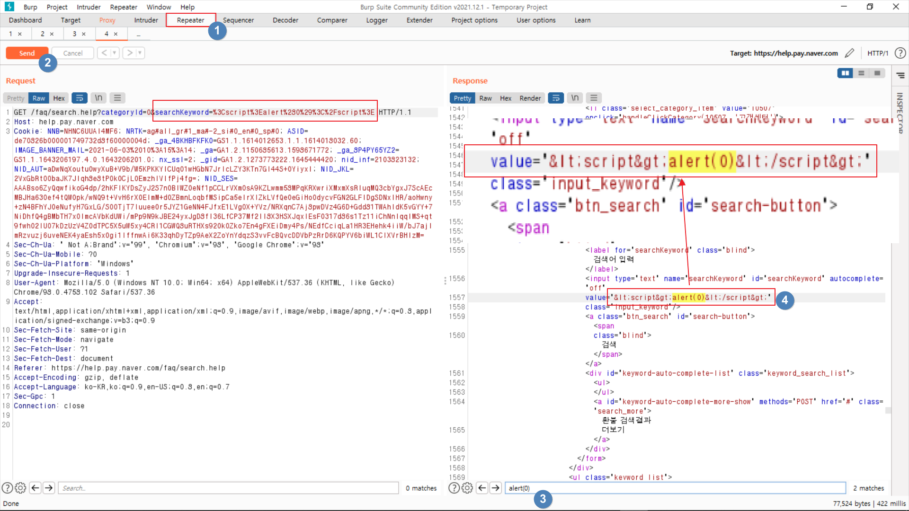The width and height of the screenshot is (909, 511).
Task: Open the Window menu
Action: point(159,7)
